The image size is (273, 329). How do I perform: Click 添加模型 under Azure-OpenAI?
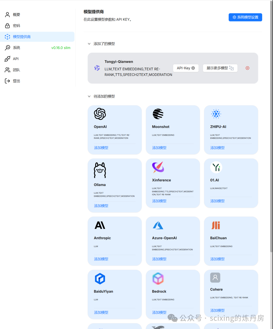click(x=159, y=259)
